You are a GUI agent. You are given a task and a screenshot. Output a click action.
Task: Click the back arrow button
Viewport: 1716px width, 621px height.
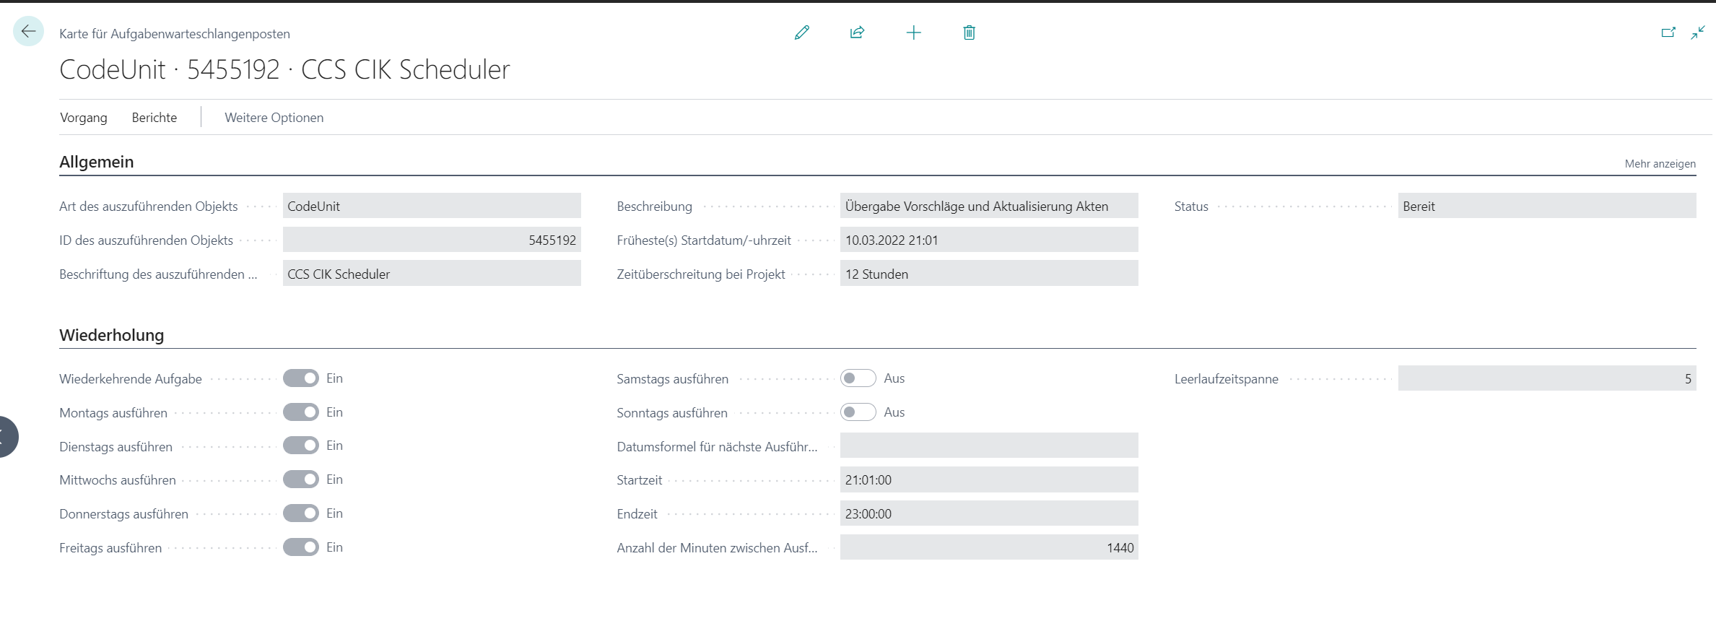tap(29, 32)
